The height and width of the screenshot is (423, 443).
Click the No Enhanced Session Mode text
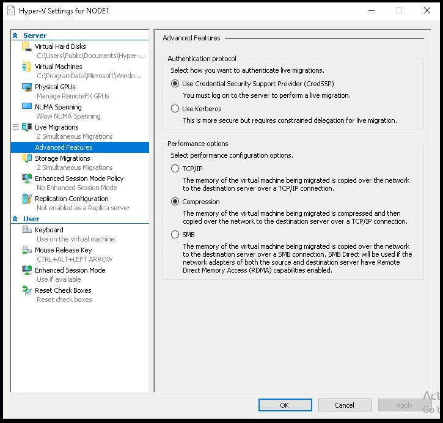point(76,188)
